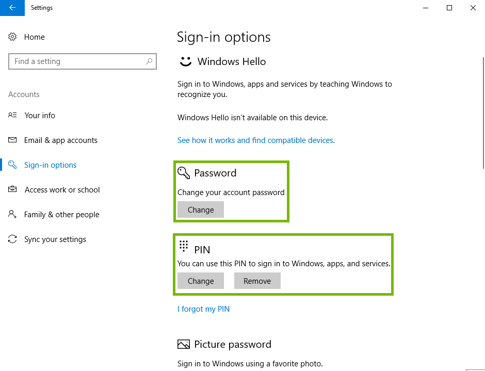Open Your info from the sidebar
This screenshot has width=485, height=371.
[x=40, y=115]
